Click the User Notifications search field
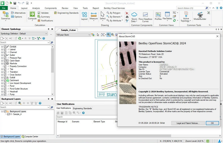This screenshot has height=143, width=223. click(87, 117)
